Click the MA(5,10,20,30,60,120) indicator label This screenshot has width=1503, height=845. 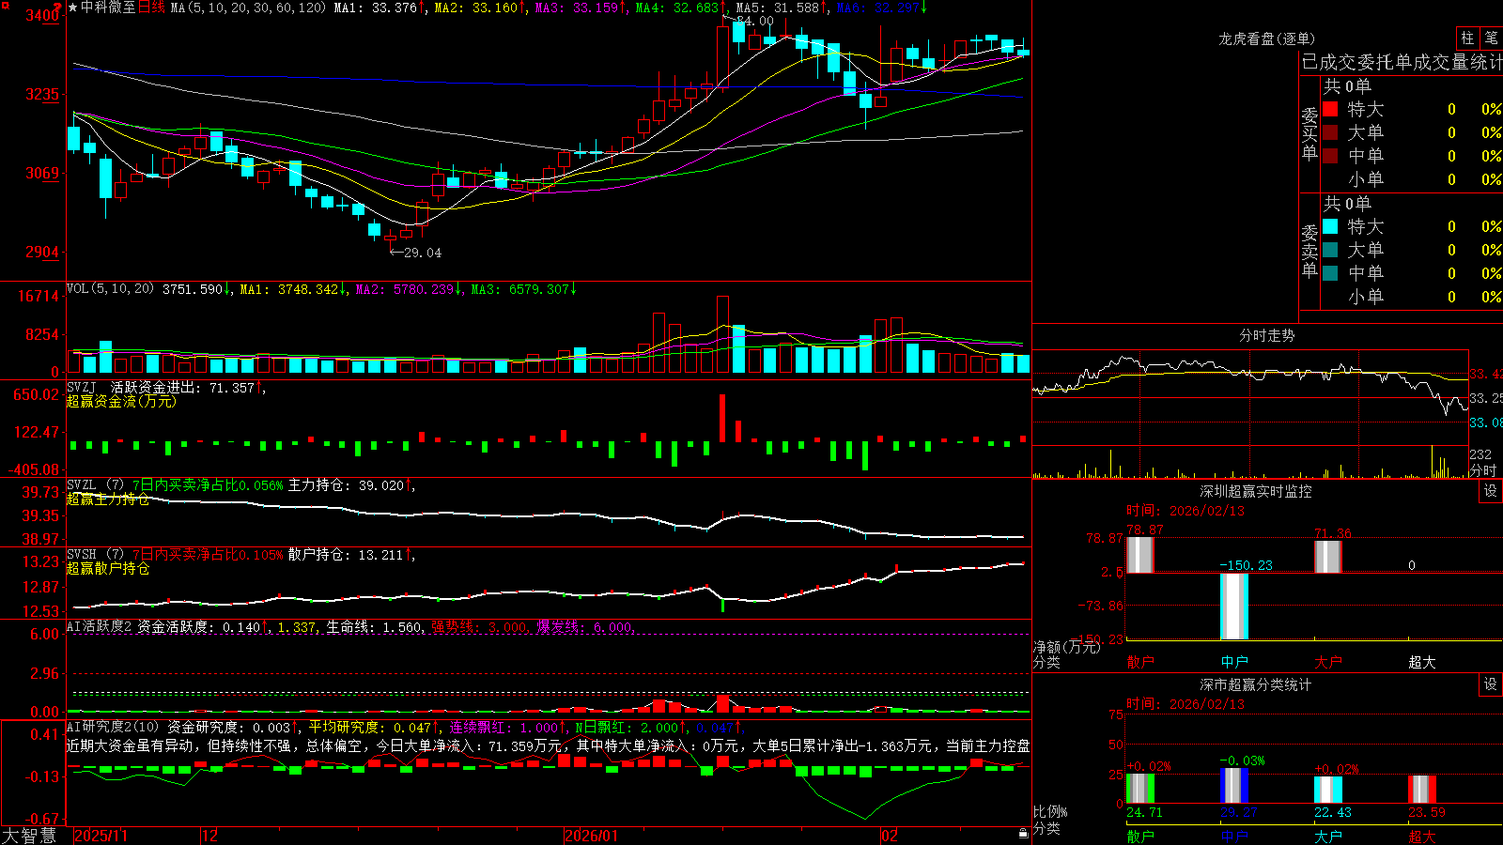[249, 8]
